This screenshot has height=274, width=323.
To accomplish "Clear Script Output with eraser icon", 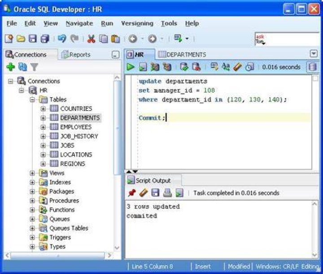I will click(144, 193).
